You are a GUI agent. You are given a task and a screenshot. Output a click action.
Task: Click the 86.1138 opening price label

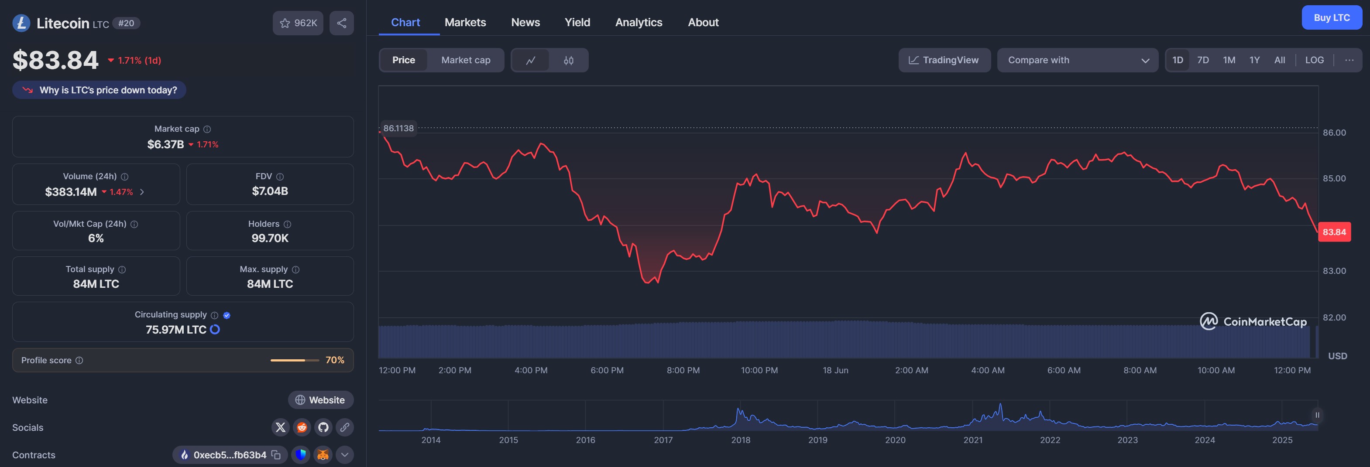(x=398, y=128)
